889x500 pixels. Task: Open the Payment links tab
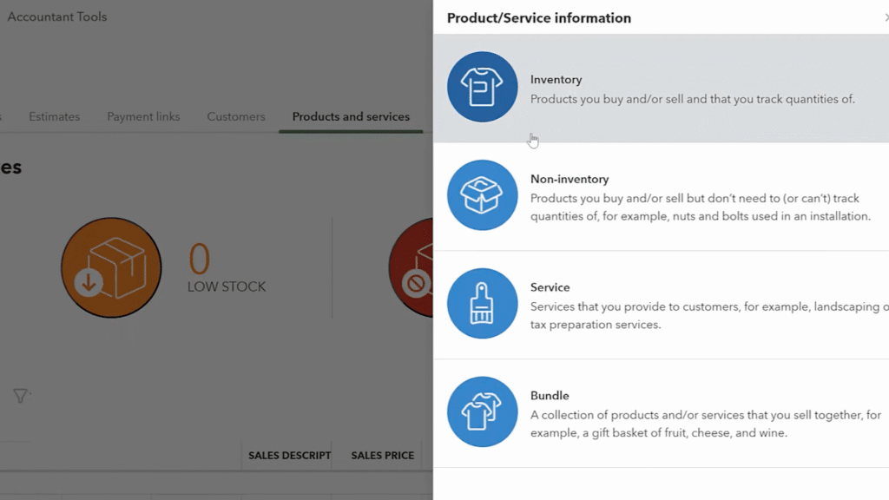(143, 116)
